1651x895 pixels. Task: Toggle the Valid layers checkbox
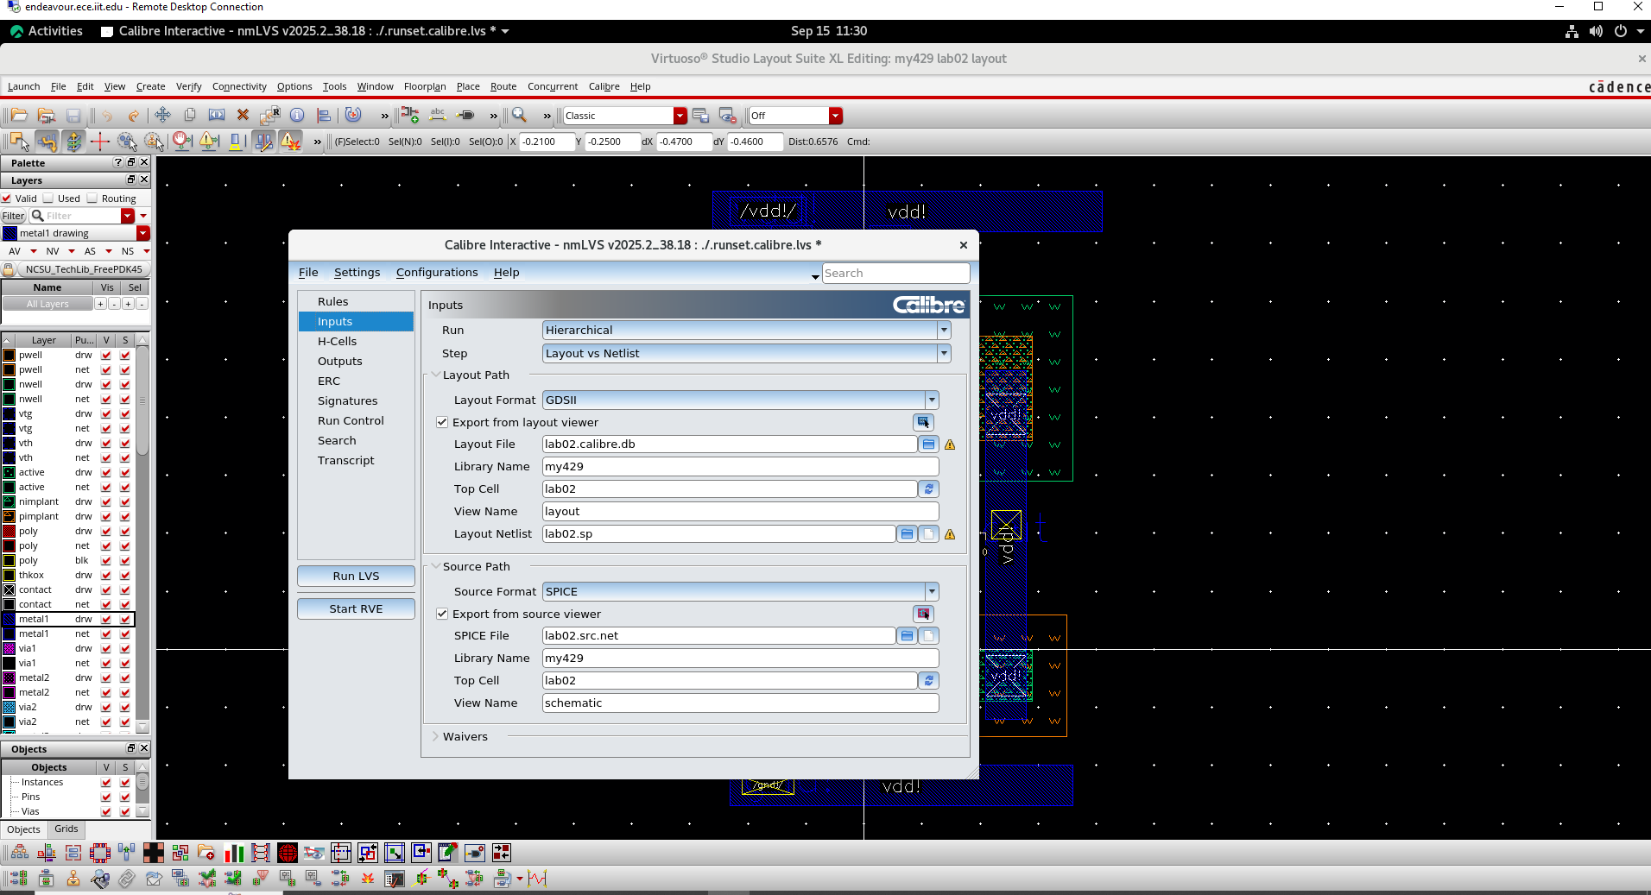coord(7,199)
